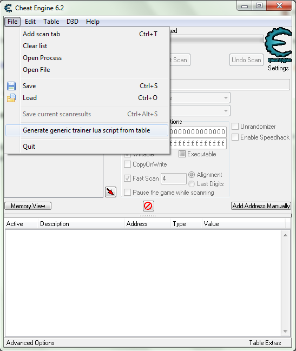Click the Undo Scan button
296x351 pixels.
(246, 60)
